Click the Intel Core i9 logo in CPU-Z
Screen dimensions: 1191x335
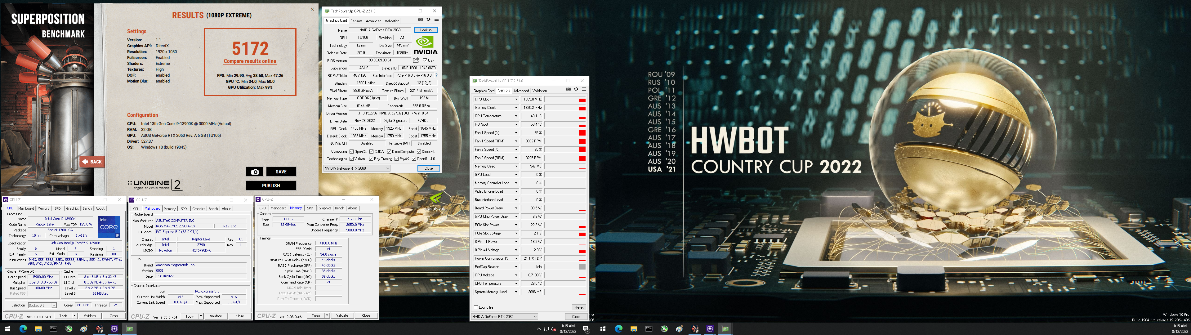(109, 227)
